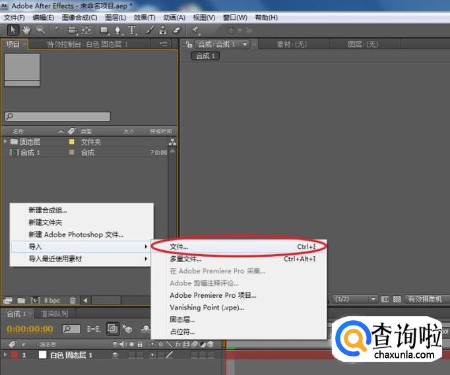
Task: Select the Rectangle mask shape tool
Action: pyautogui.click(x=104, y=30)
